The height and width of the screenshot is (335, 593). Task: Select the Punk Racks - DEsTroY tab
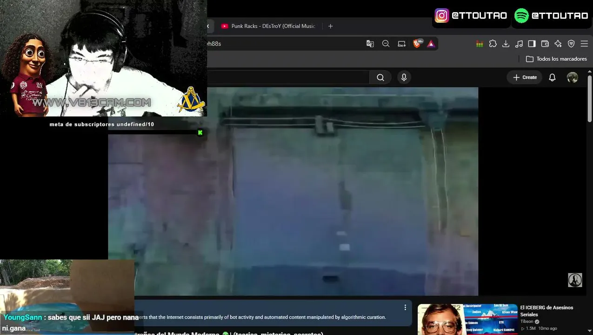(268, 26)
